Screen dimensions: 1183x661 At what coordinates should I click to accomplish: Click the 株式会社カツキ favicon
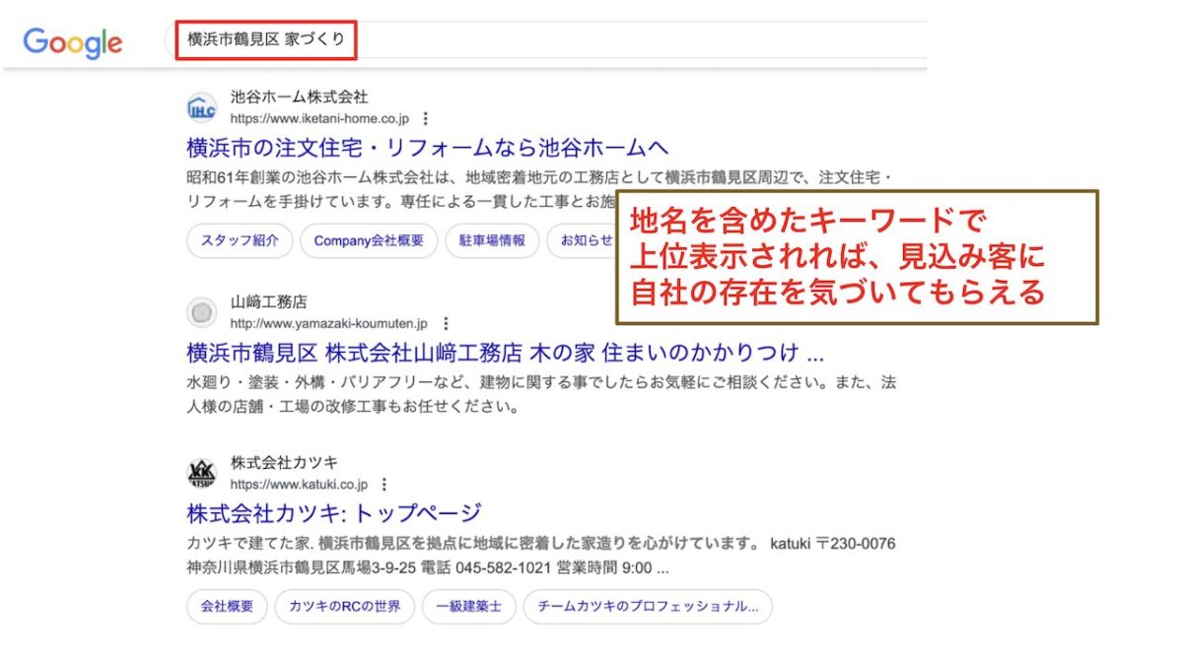[202, 474]
